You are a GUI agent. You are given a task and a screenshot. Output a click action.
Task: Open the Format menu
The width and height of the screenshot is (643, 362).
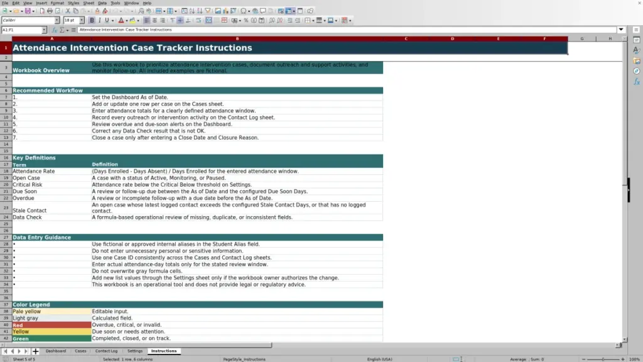click(x=57, y=3)
